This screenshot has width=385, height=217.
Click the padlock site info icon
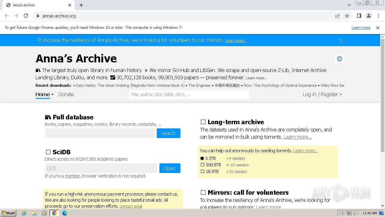[38, 16]
